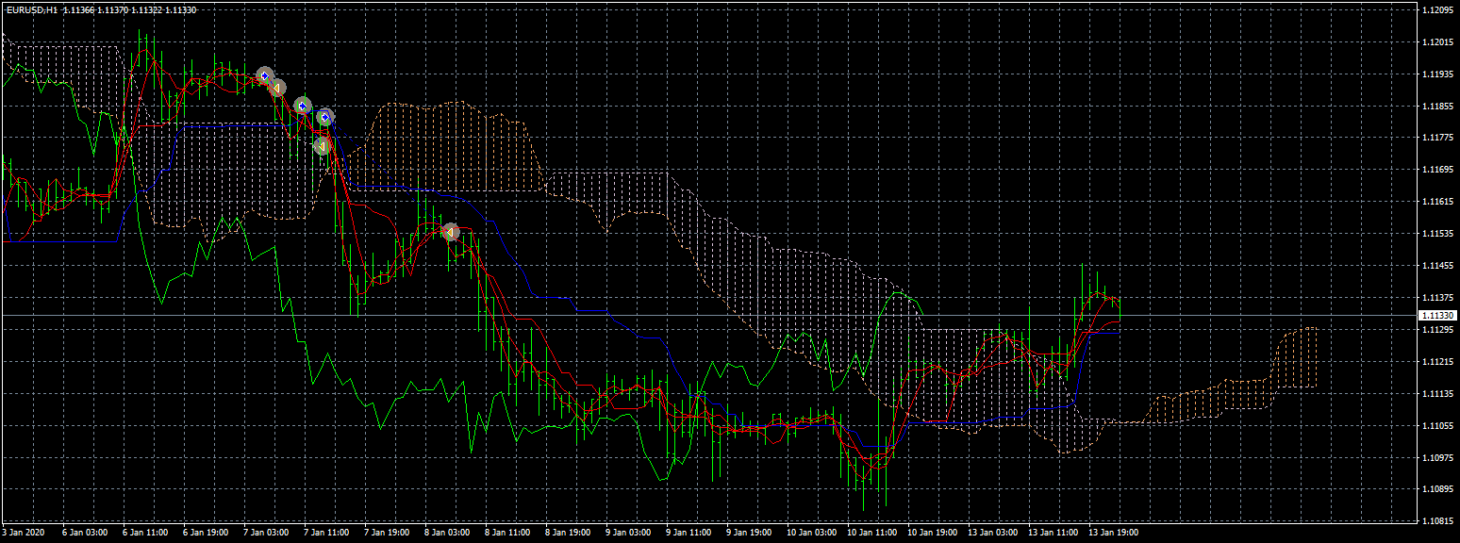Viewport: 1460px width, 543px height.
Task: Click the topmost orange trade close arrow
Action: [278, 88]
